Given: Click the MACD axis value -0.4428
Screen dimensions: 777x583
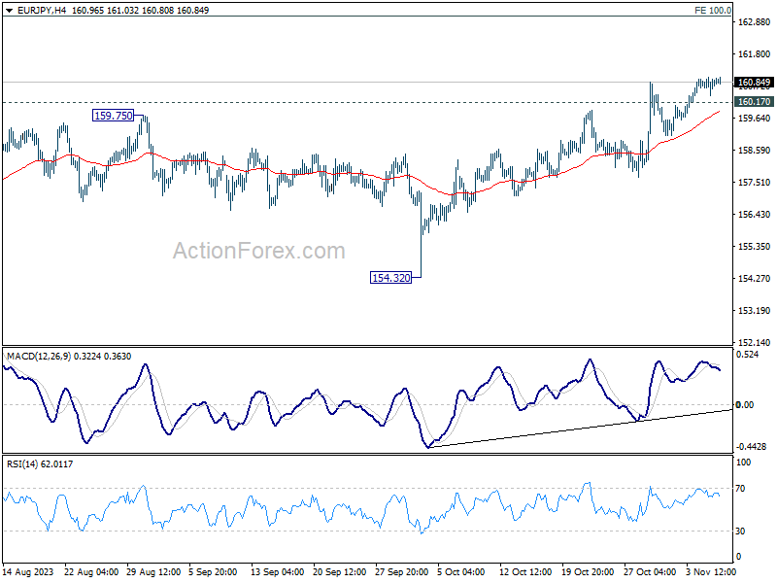Looking at the screenshot, I should pos(751,447).
